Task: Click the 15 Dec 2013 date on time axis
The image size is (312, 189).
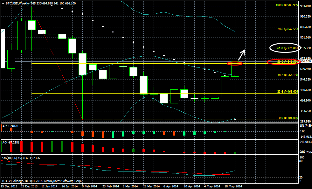Action: [x=10, y=186]
